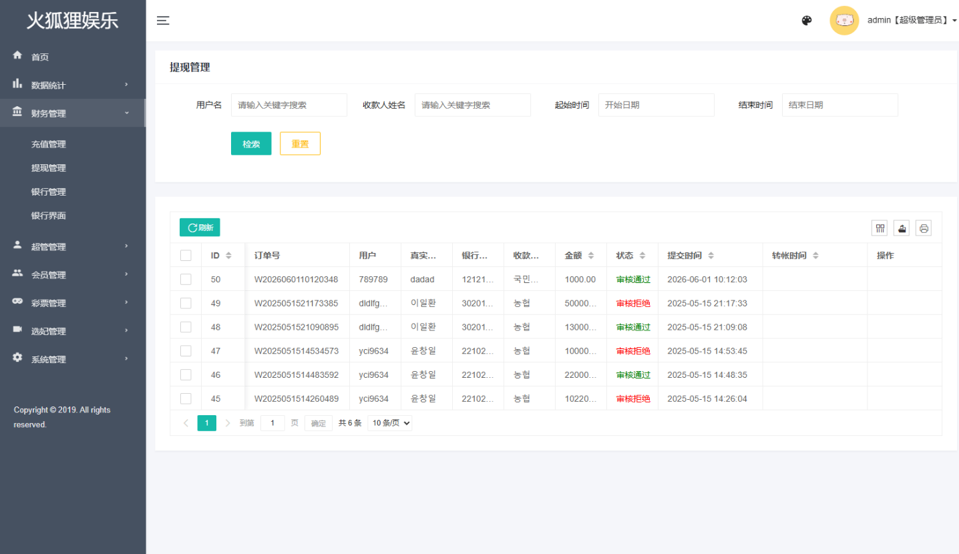Viewport: 959px width, 554px height.
Task: Click user cell 789789
Action: point(373,280)
